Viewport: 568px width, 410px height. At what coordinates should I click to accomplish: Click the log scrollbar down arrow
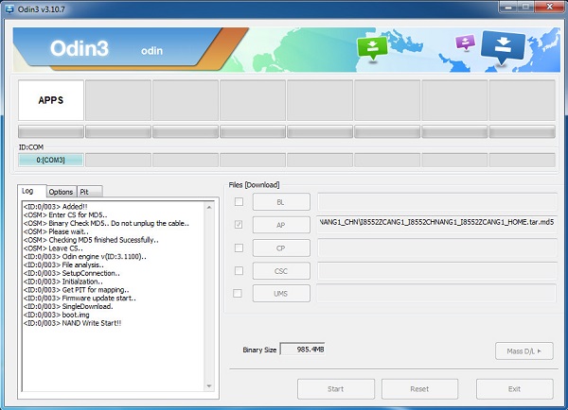pyautogui.click(x=209, y=385)
